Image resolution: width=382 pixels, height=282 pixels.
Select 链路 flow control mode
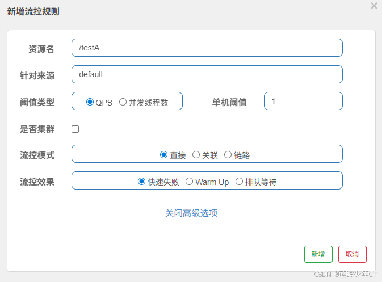(228, 155)
